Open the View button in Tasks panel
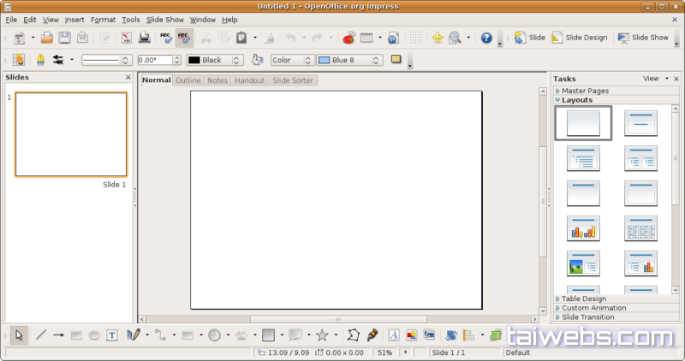The height and width of the screenshot is (361, 685). click(x=655, y=78)
